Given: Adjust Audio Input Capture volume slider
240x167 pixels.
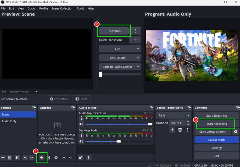Looking at the screenshot, I should [x=119, y=124].
